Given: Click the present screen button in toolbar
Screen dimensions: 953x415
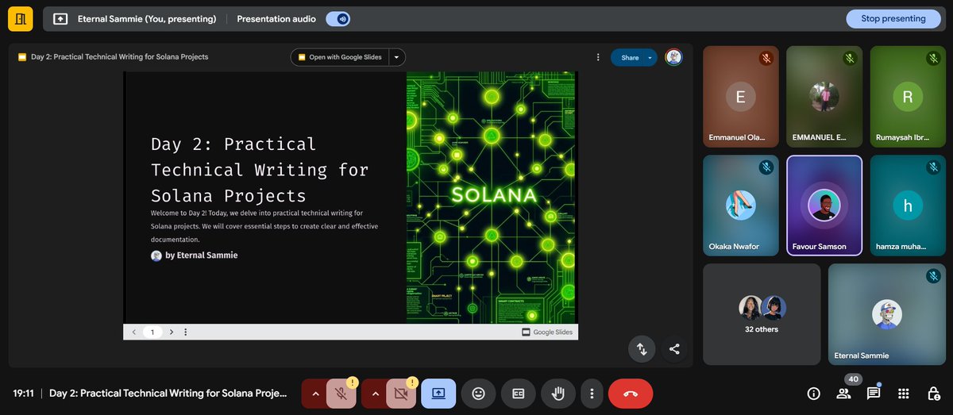Looking at the screenshot, I should pyautogui.click(x=438, y=394).
